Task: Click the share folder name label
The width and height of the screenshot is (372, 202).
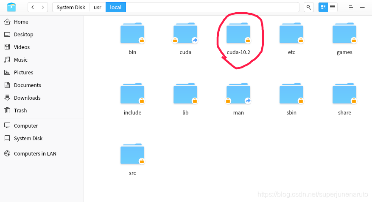Action: click(x=344, y=113)
